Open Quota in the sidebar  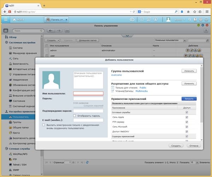tap(16, 133)
